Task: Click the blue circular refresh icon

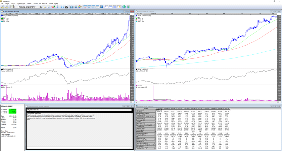Action: click(x=62, y=7)
